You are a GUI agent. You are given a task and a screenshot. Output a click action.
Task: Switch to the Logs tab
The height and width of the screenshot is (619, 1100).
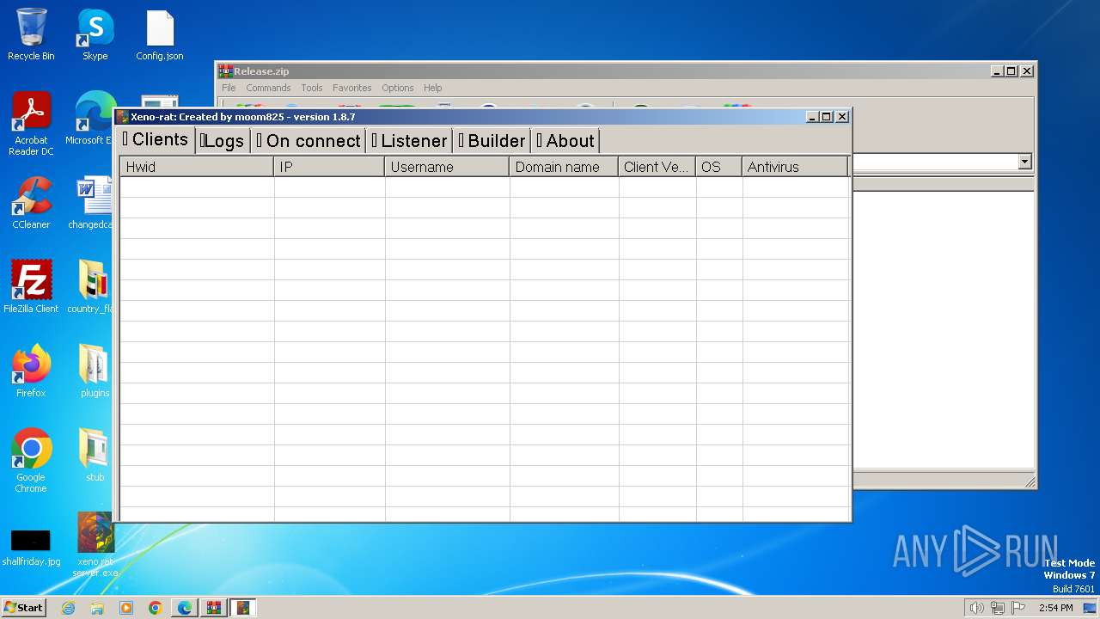click(x=222, y=141)
